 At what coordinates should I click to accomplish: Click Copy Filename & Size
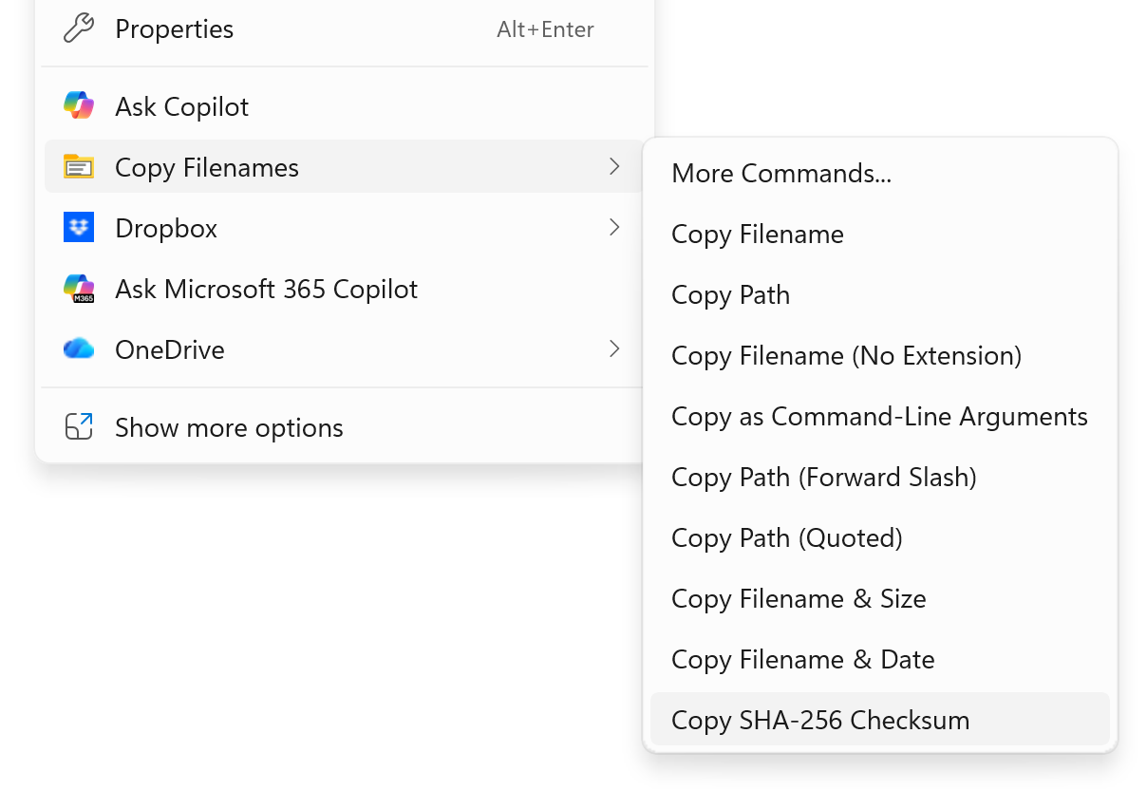click(x=799, y=598)
